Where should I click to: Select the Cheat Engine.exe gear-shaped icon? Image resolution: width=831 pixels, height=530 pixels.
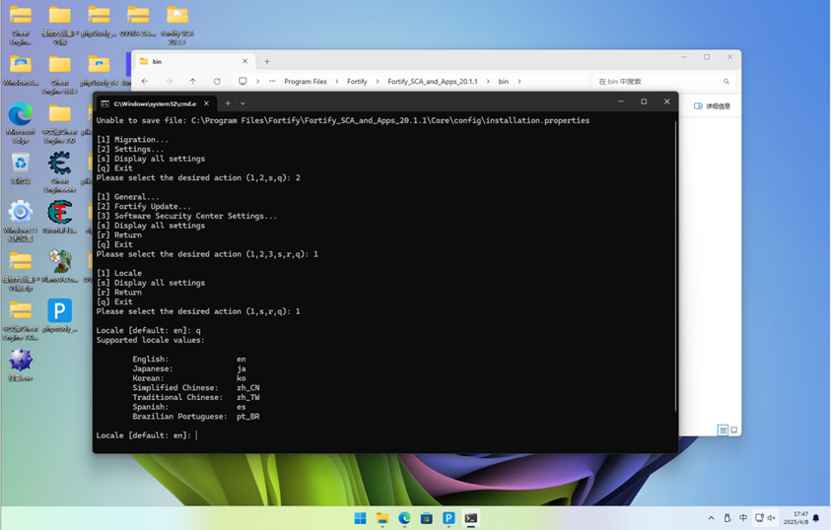59,172
